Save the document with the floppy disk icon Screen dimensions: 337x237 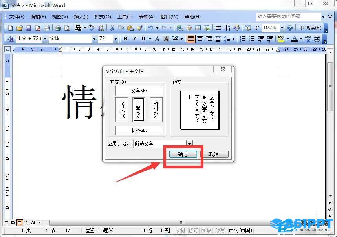coord(29,28)
